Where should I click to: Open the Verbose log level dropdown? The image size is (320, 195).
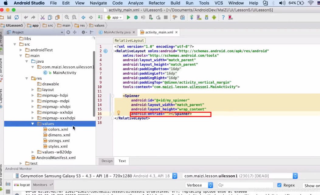pos(199,185)
